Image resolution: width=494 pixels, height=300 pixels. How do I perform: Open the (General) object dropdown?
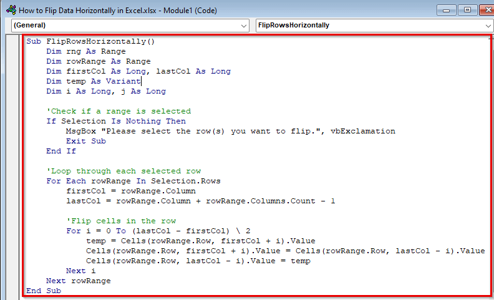point(130,26)
